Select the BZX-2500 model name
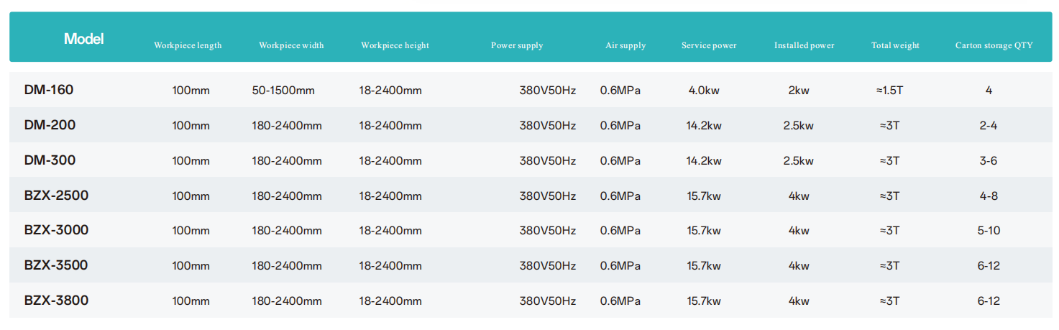1059x330 pixels. click(x=56, y=196)
